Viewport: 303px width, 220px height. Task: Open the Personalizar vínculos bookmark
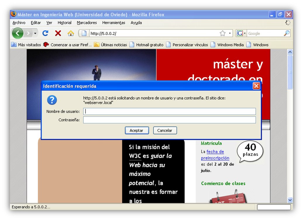point(187,45)
